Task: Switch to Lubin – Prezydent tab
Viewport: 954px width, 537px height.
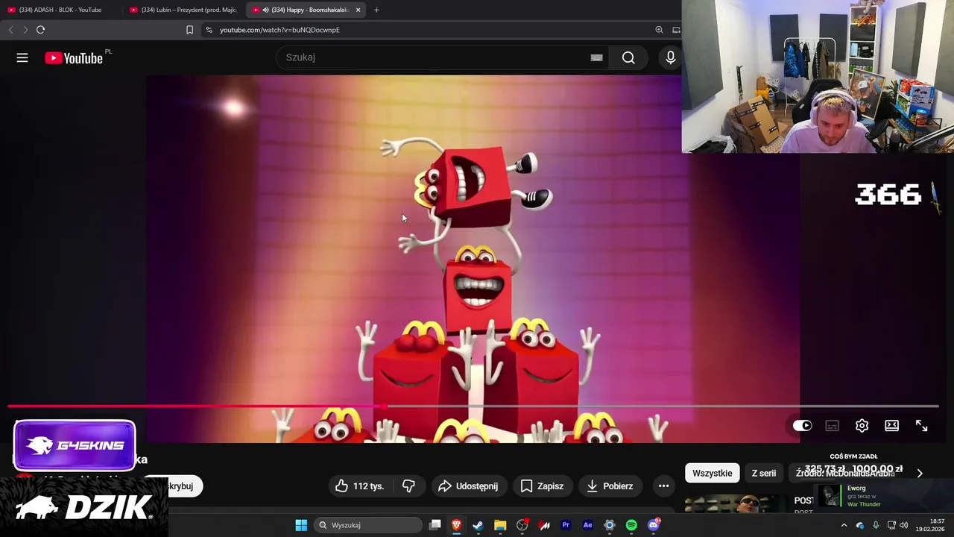Action: tap(183, 10)
